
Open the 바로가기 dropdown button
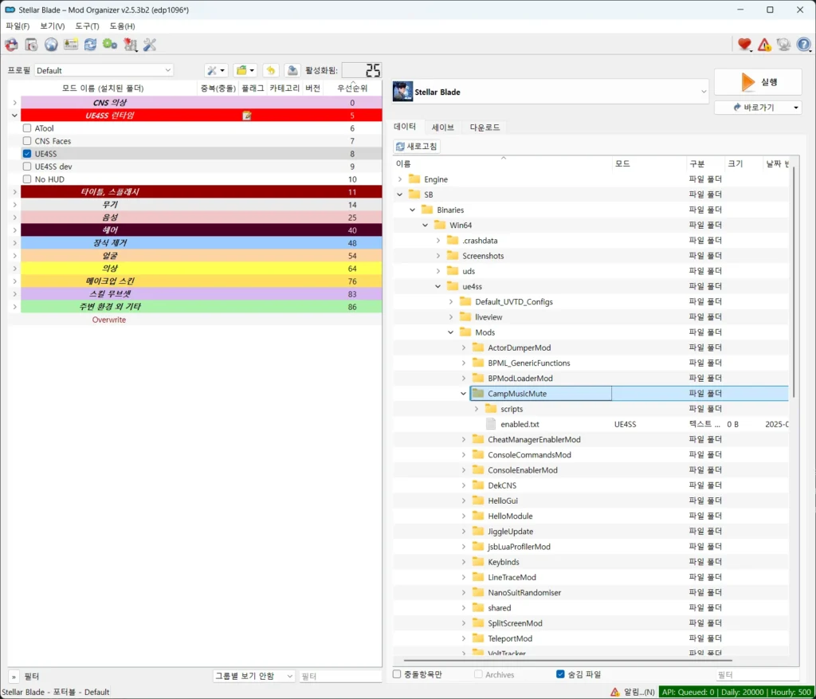coord(758,108)
